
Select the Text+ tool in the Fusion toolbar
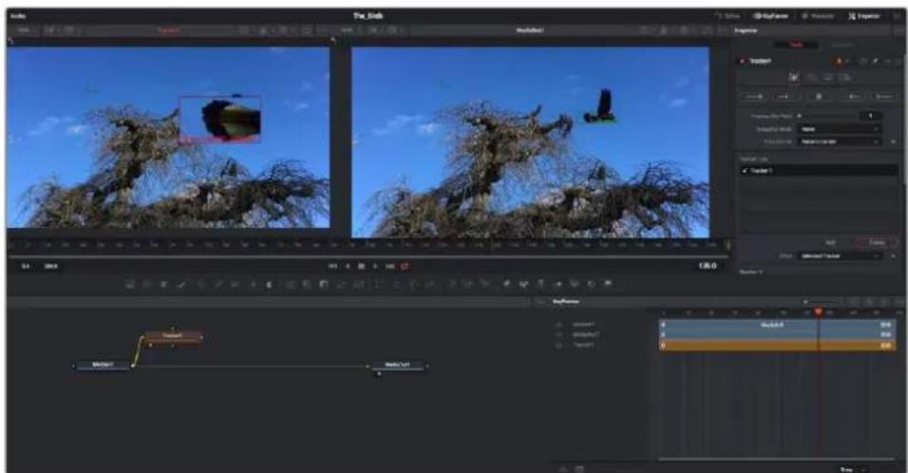(164, 284)
